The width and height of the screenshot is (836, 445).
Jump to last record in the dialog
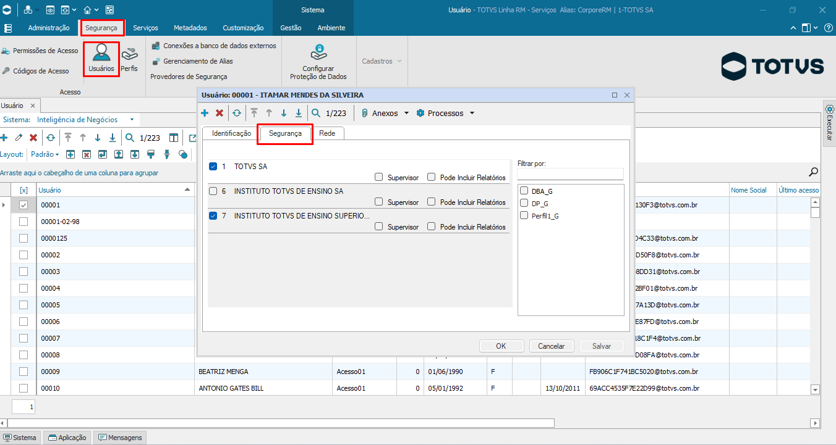pos(299,113)
